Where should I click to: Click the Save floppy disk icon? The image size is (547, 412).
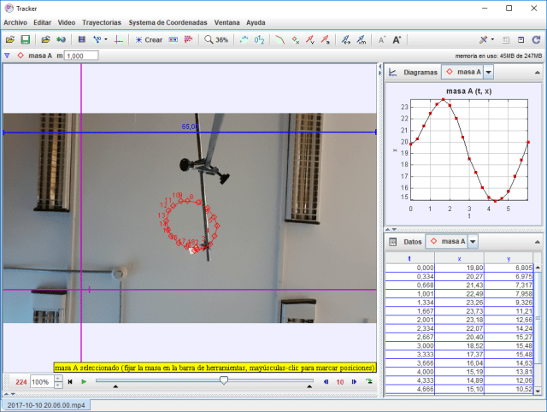(26, 39)
